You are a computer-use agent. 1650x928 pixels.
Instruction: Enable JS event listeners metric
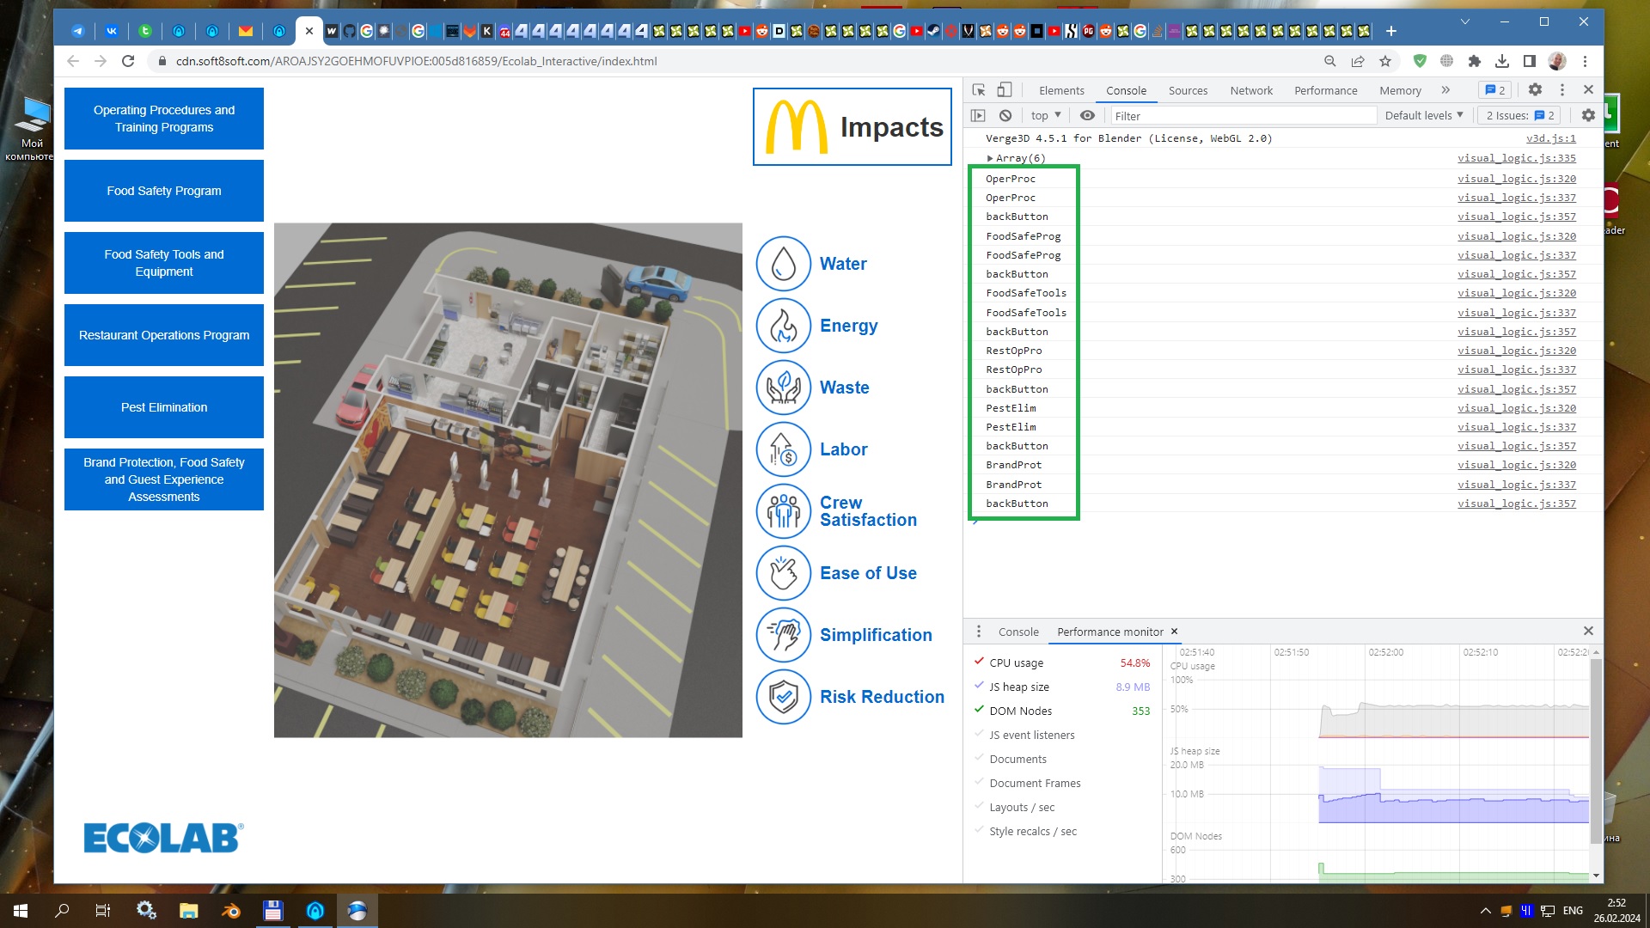pos(979,734)
